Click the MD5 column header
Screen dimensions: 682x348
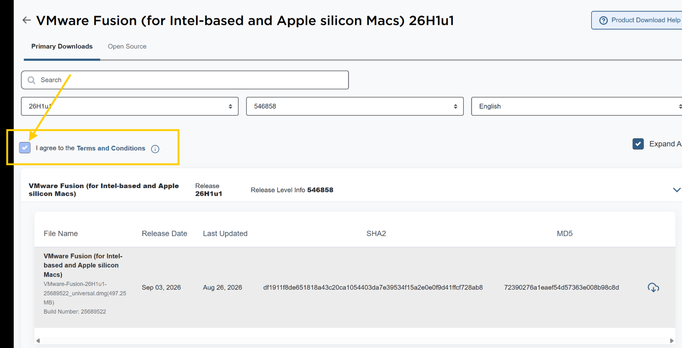565,234
